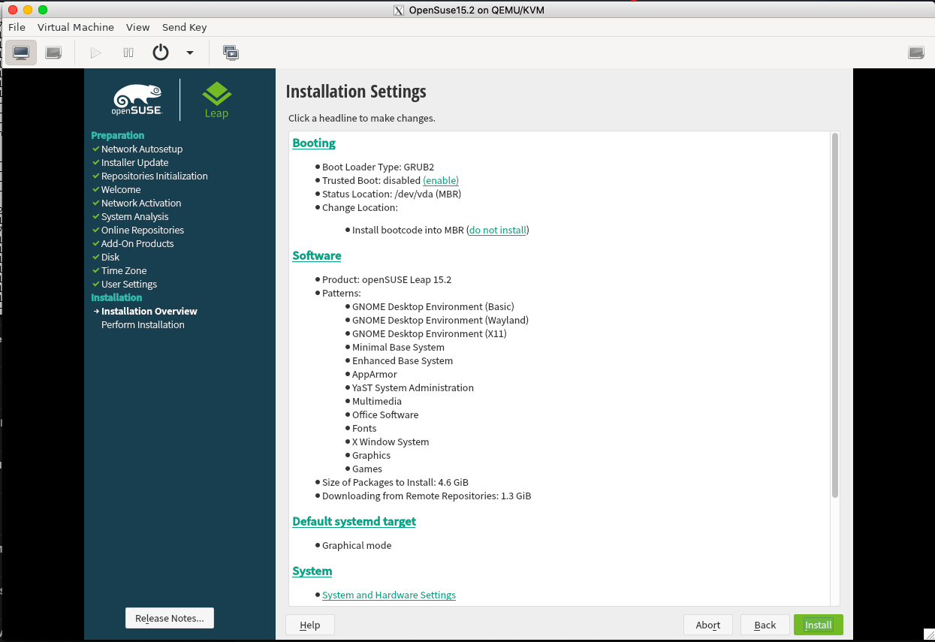Screen dimensions: 935x642
Task: Pause the virtual machine
Action: [x=128, y=53]
